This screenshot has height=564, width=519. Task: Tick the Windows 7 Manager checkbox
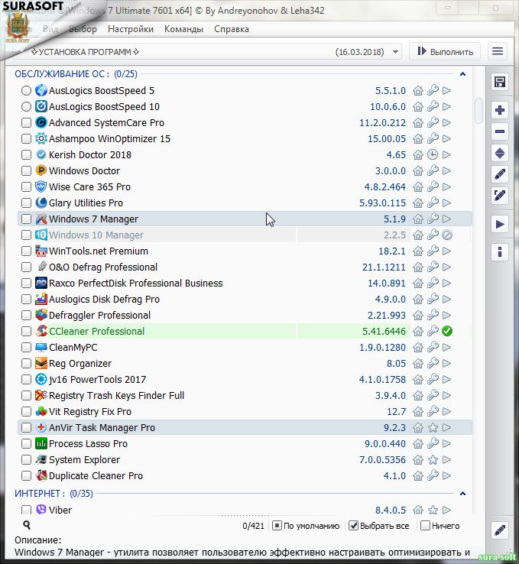[x=26, y=219]
